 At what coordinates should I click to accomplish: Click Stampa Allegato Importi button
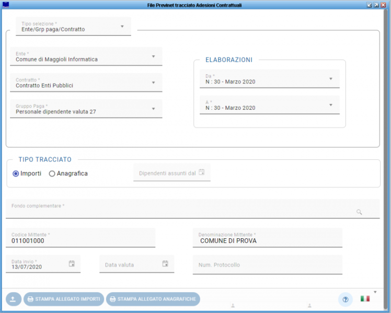[64, 299]
